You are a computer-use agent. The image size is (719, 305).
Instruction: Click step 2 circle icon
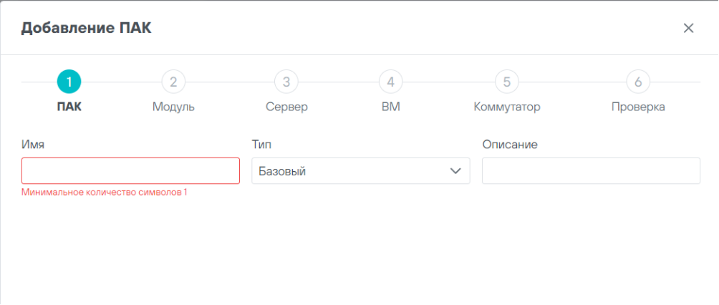tap(173, 82)
